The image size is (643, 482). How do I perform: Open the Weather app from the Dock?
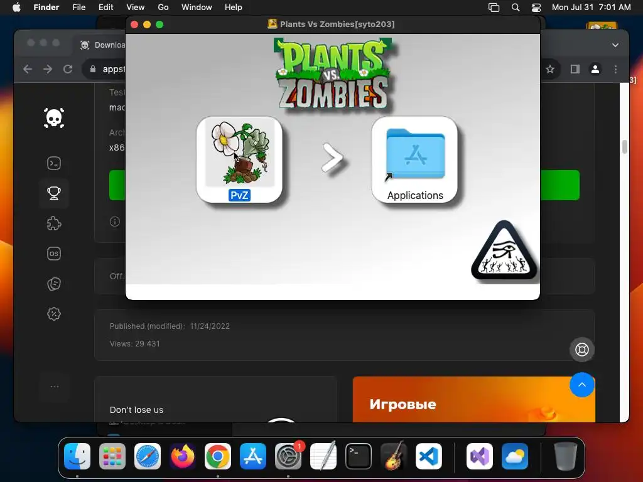(515, 456)
